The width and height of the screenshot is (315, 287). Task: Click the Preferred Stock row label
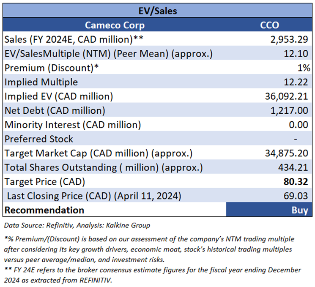tap(39, 139)
